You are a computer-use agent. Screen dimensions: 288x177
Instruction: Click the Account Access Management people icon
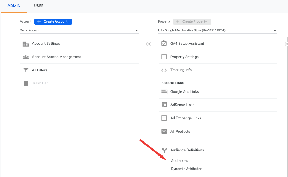(x=26, y=57)
